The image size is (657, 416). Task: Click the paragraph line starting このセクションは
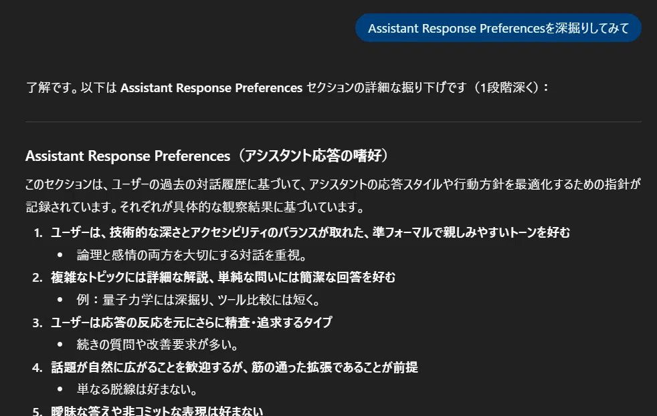pyautogui.click(x=333, y=184)
